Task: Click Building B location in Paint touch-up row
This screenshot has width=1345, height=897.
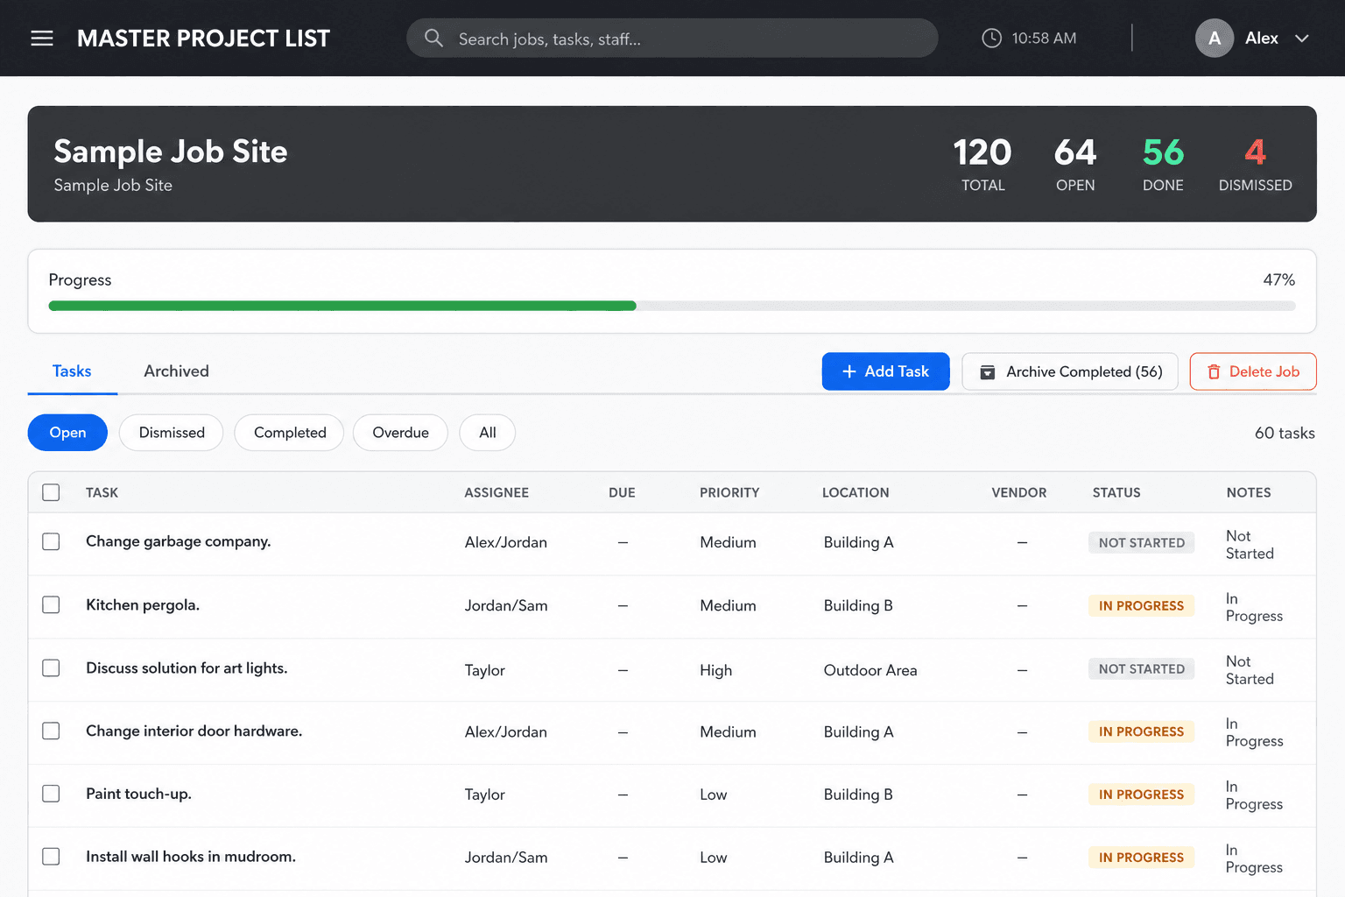Action: [x=858, y=795]
